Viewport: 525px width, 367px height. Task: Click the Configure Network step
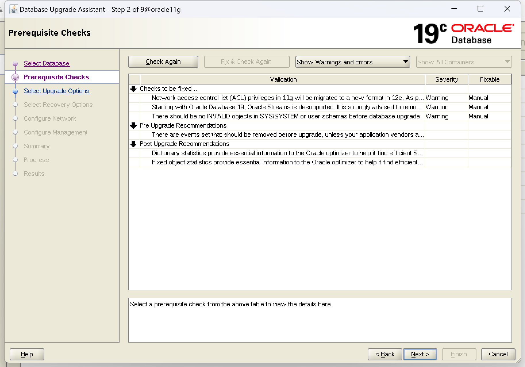[x=50, y=118]
